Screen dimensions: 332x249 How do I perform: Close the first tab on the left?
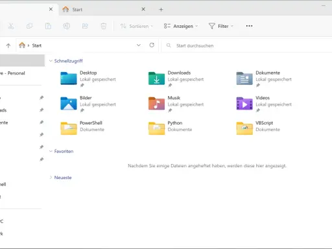(x=51, y=9)
